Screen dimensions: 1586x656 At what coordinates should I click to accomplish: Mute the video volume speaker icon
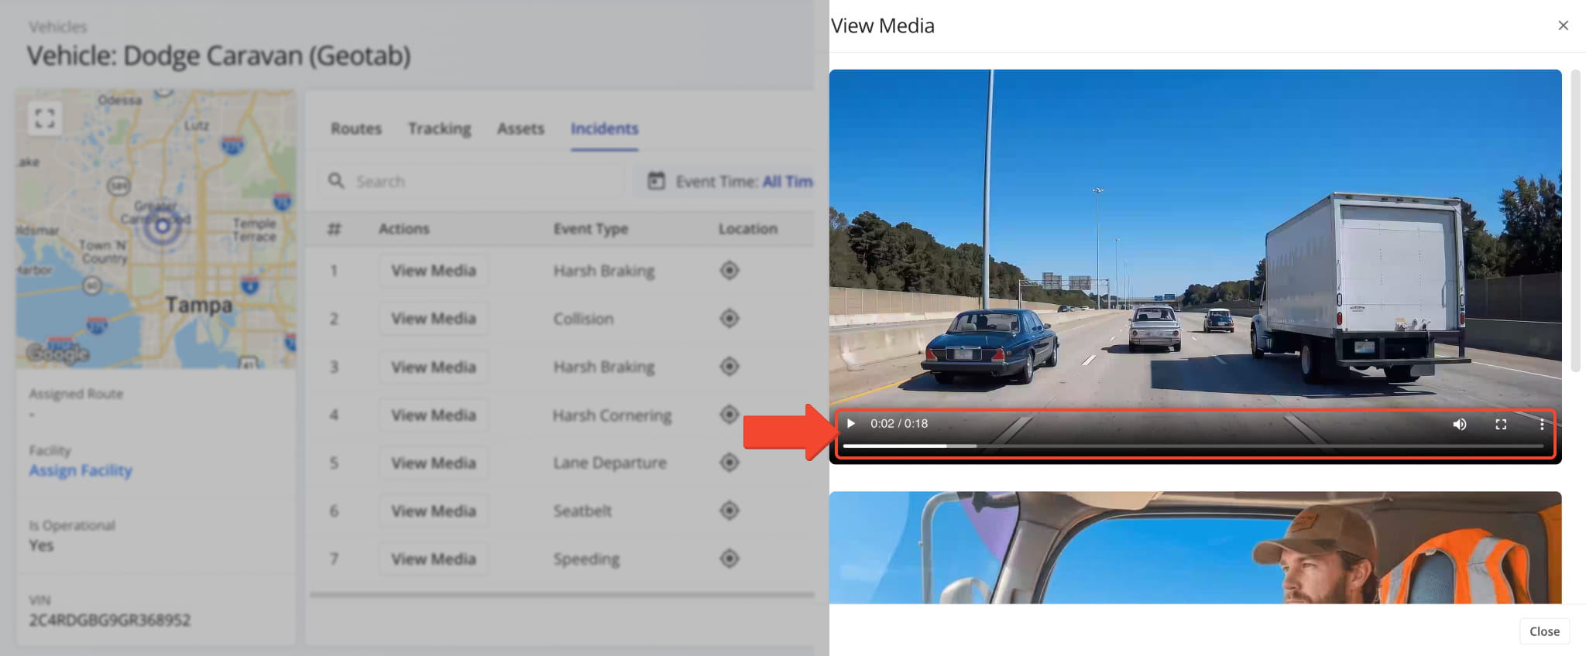pos(1459,424)
